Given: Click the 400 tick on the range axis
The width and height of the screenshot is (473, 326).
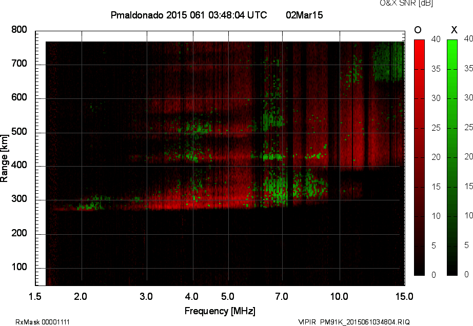Looking at the screenshot, I should [x=19, y=166].
